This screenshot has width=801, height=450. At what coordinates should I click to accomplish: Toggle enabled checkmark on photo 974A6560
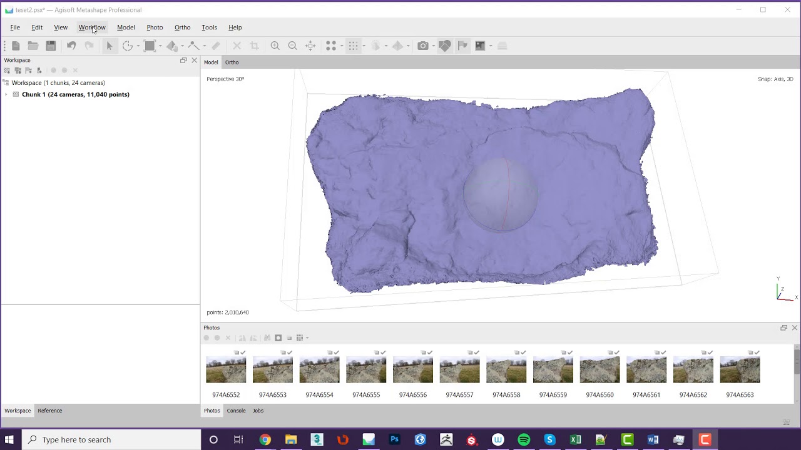[616, 352]
